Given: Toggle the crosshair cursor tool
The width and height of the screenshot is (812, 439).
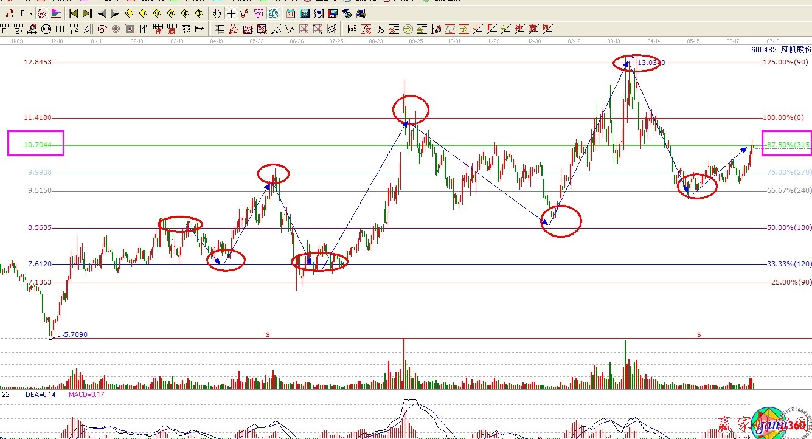Looking at the screenshot, I should pyautogui.click(x=231, y=13).
